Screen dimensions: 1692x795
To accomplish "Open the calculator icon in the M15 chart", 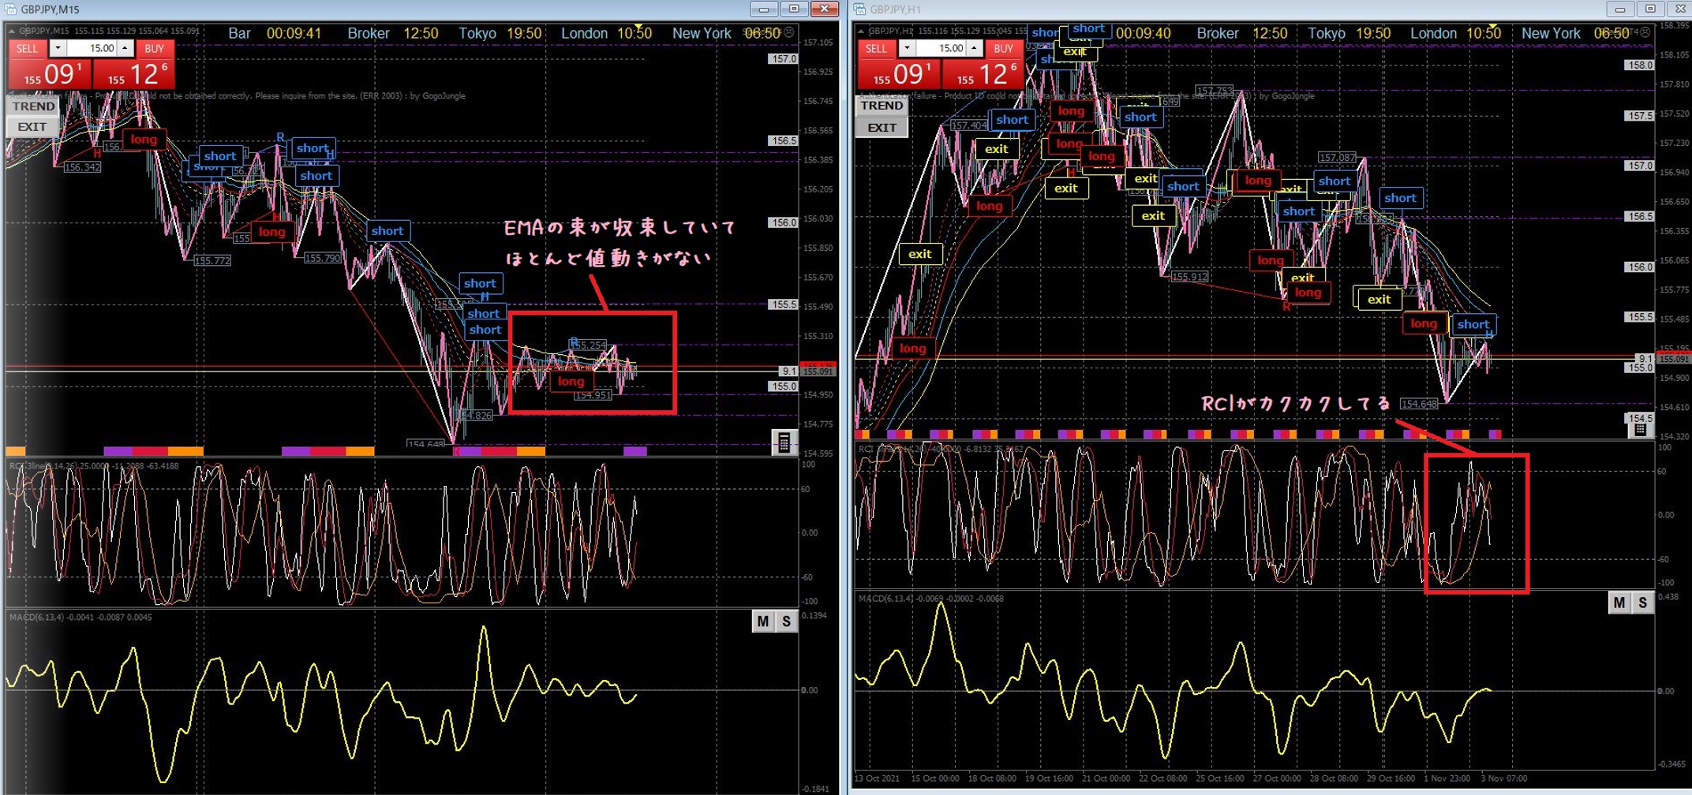I will pos(784,442).
